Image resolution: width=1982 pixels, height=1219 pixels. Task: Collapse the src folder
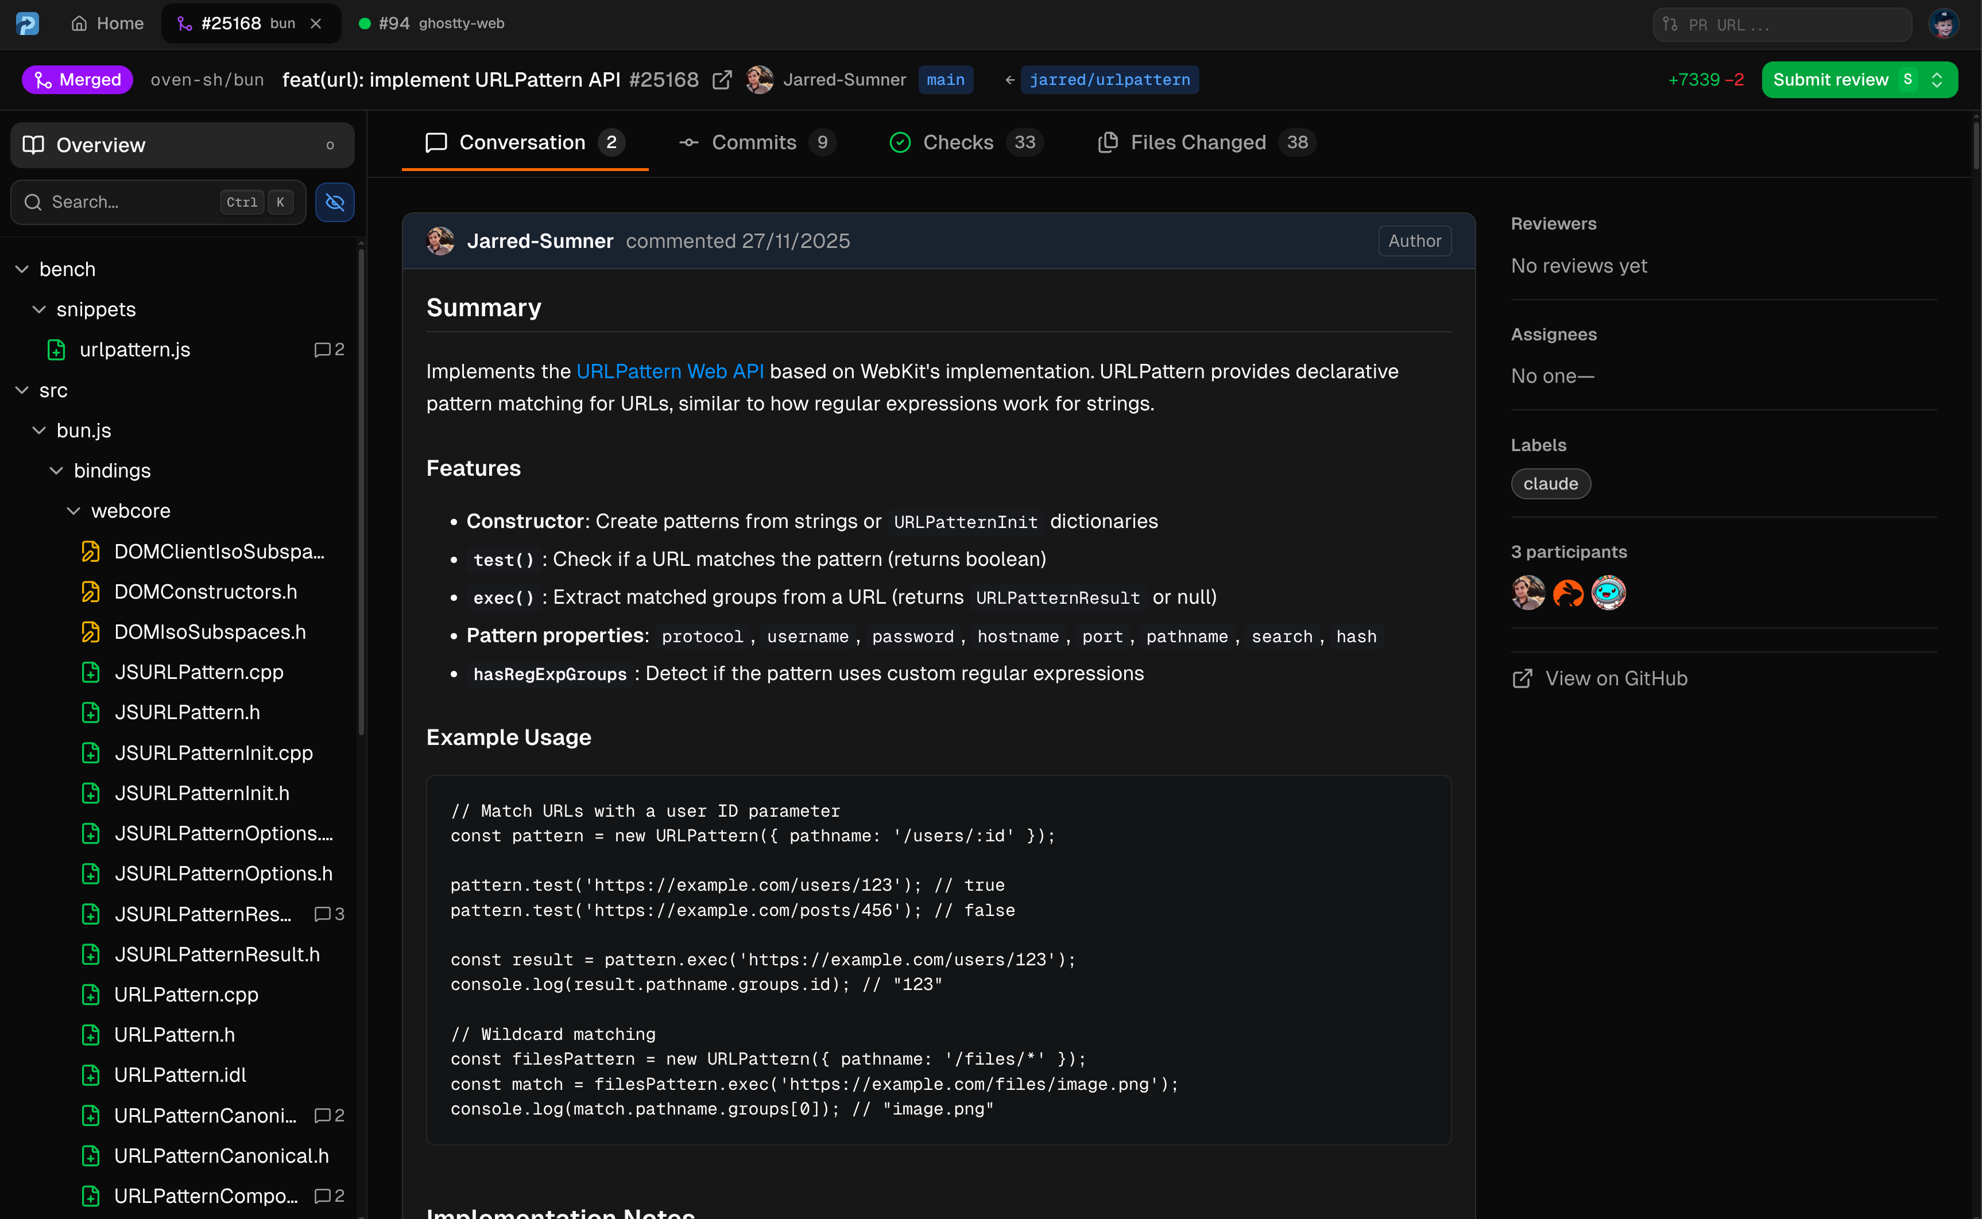22,390
